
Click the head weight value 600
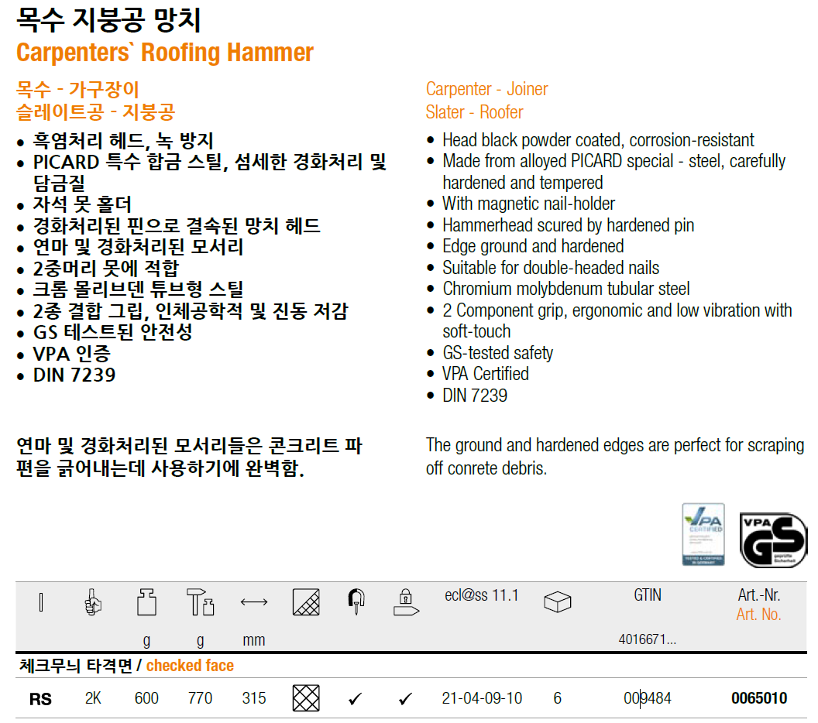[146, 698]
